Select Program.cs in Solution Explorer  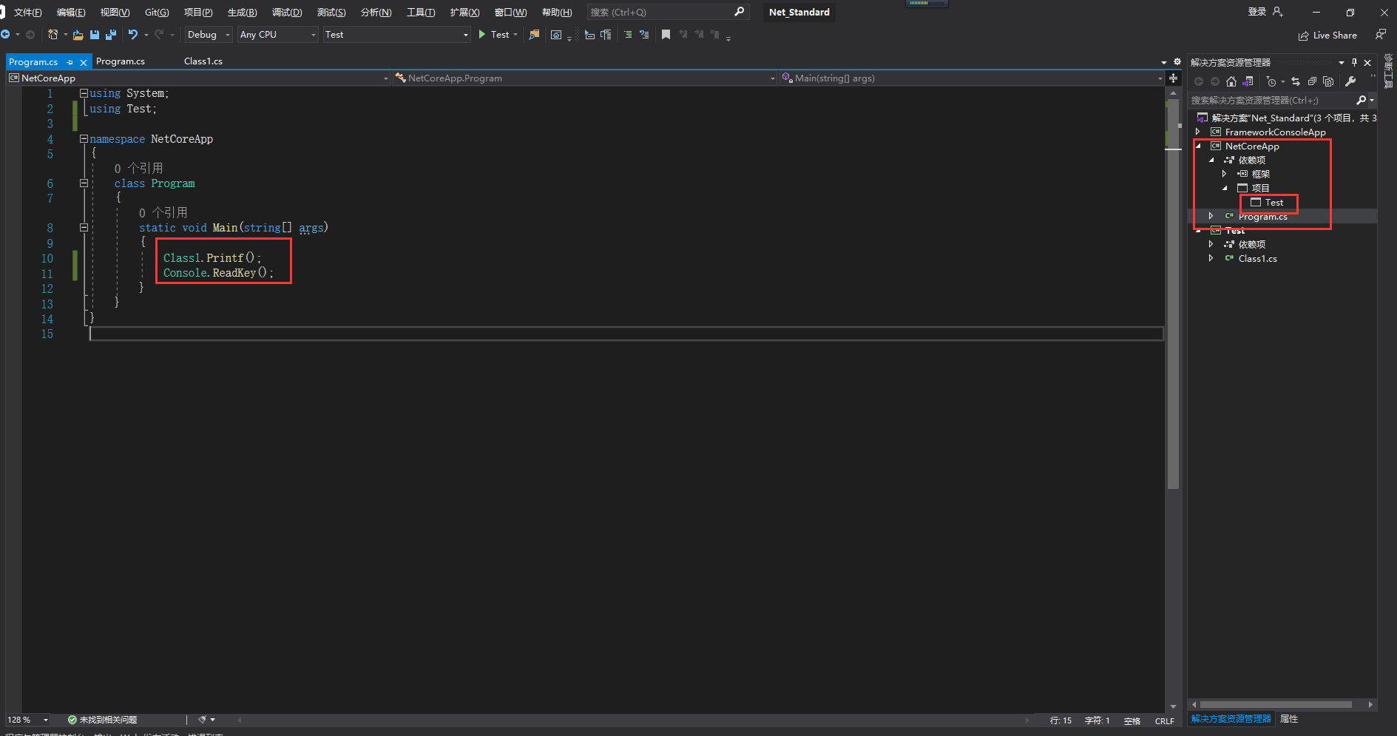click(1262, 216)
